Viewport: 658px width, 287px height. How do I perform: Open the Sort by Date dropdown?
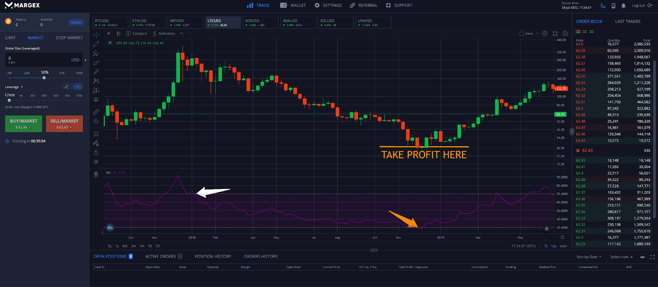point(588,257)
